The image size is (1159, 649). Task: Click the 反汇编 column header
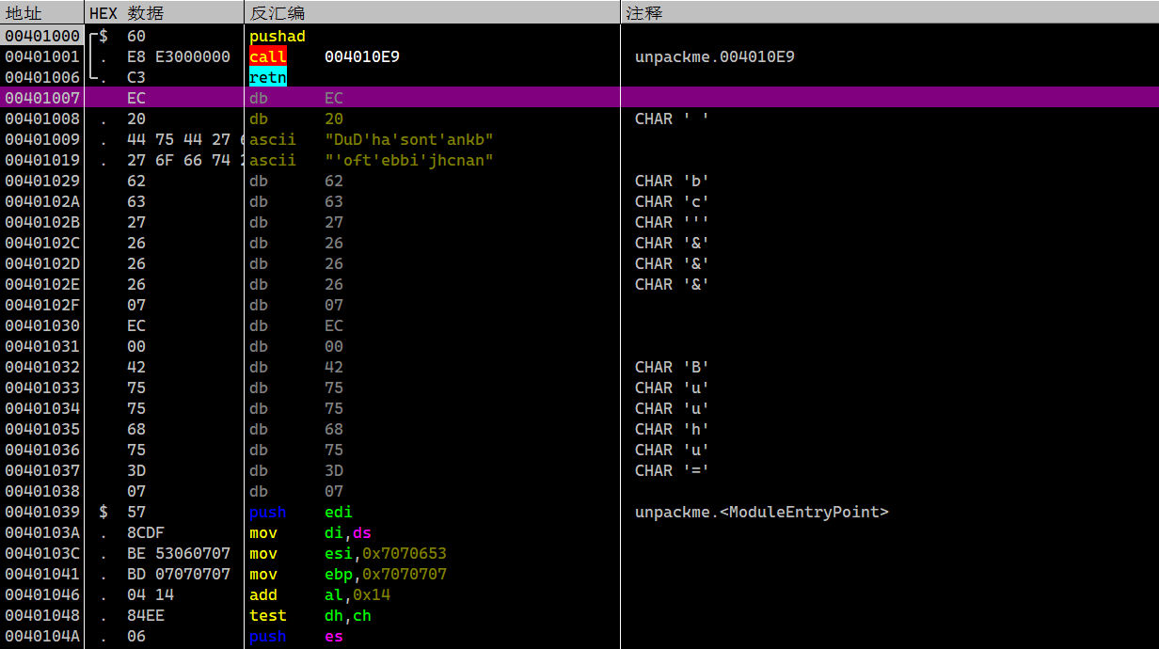pos(277,13)
